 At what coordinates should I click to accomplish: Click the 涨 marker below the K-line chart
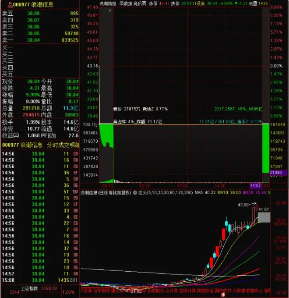coord(222,294)
